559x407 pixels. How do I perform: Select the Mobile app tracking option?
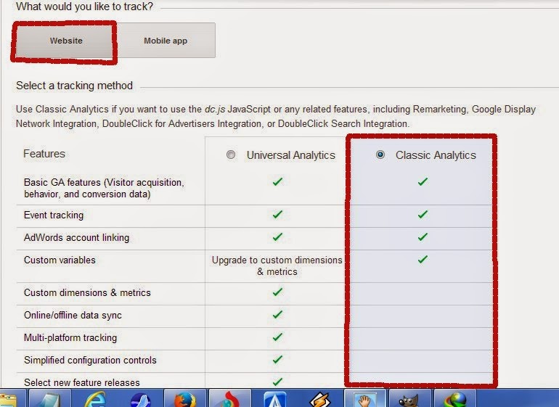pyautogui.click(x=166, y=41)
